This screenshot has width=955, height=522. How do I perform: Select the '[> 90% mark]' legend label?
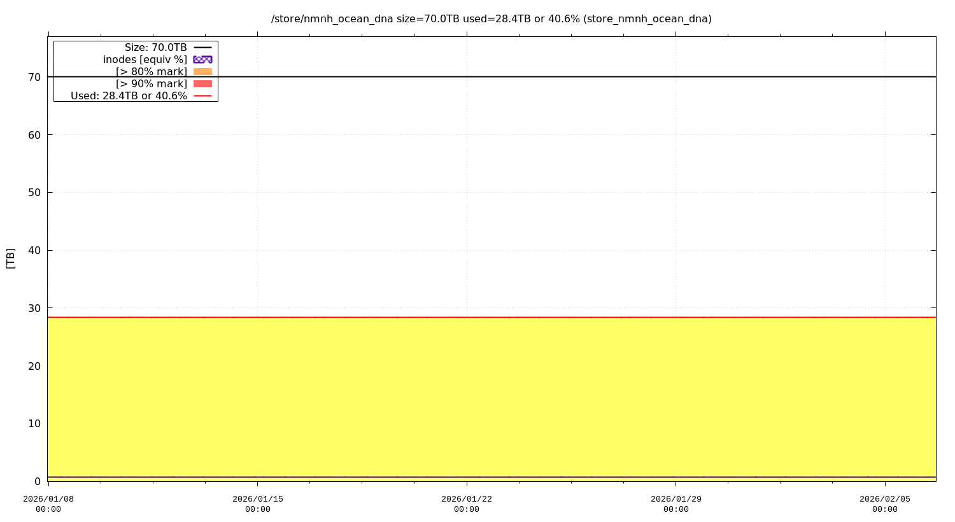click(x=152, y=84)
